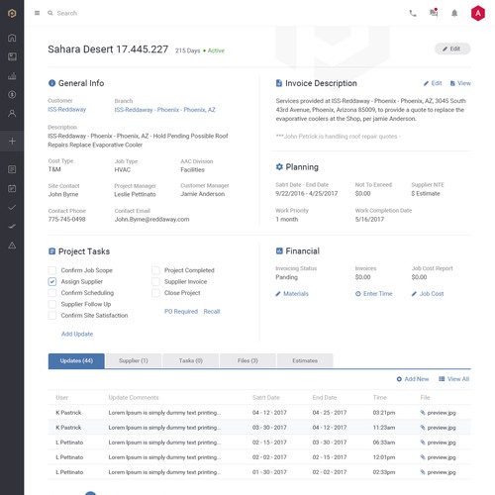Image resolution: width=495 pixels, height=495 pixels.
Task: Click the gray Edit button beside title
Action: pos(452,49)
